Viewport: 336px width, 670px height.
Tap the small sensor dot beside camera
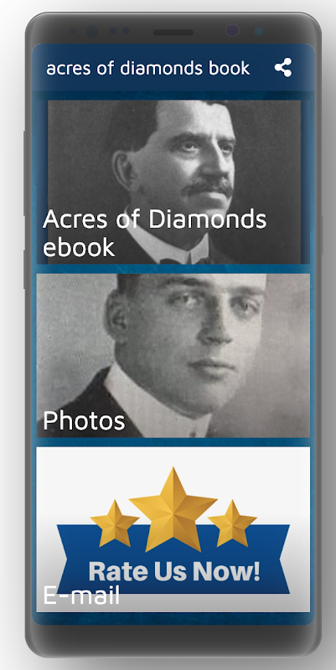258,31
